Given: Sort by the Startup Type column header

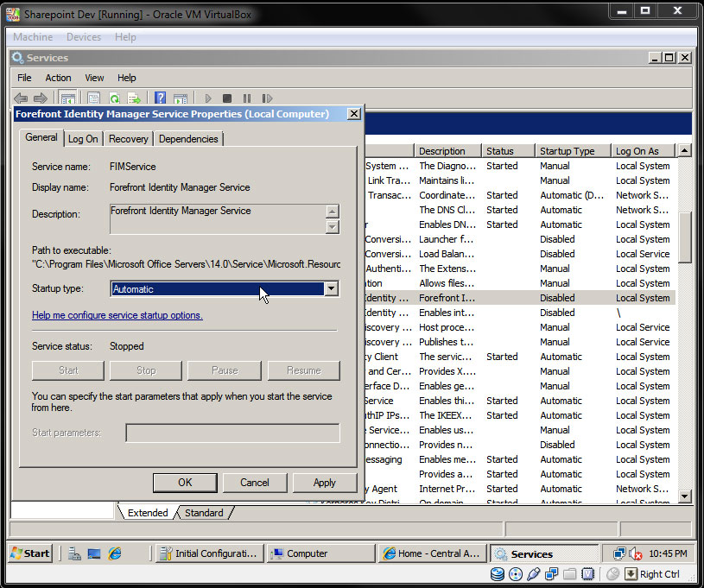Looking at the screenshot, I should [573, 151].
